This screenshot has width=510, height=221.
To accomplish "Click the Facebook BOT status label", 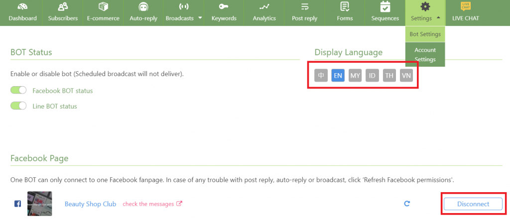I will pyautogui.click(x=62, y=91).
